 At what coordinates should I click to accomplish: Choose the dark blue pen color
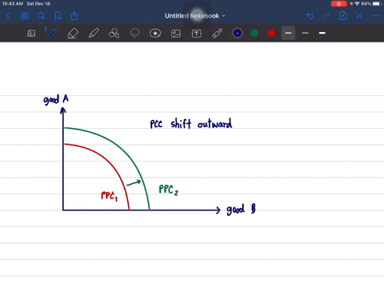click(238, 33)
